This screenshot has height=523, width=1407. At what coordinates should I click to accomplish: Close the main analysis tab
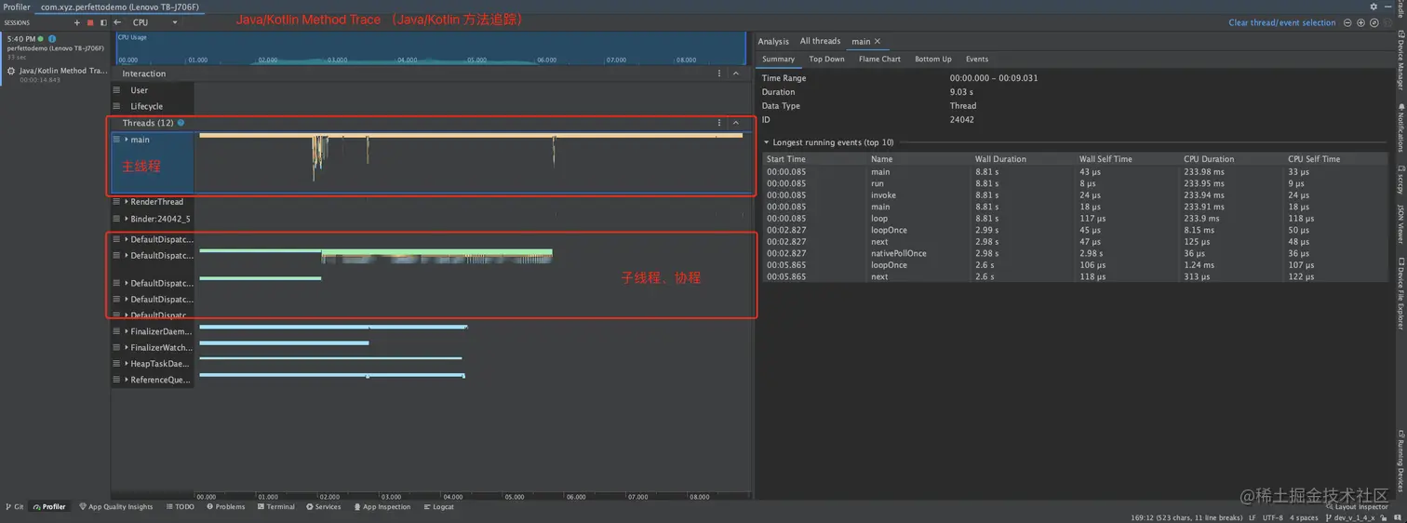click(877, 41)
